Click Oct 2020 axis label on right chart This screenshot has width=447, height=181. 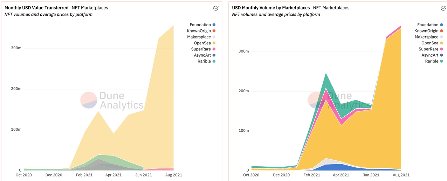pyautogui.click(x=251, y=175)
